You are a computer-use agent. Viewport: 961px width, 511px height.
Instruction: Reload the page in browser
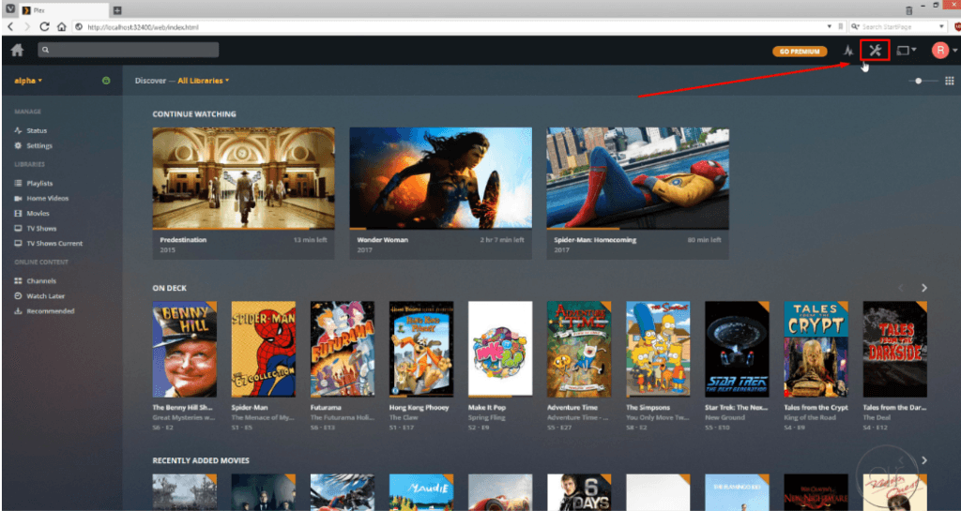44,27
